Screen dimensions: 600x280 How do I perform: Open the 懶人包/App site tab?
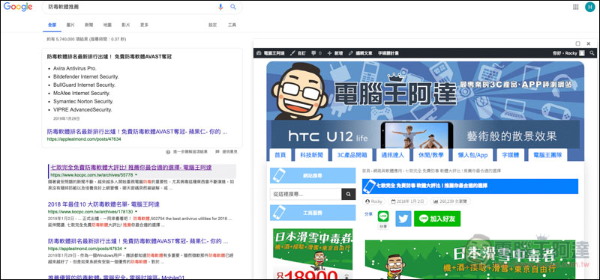coord(473,155)
